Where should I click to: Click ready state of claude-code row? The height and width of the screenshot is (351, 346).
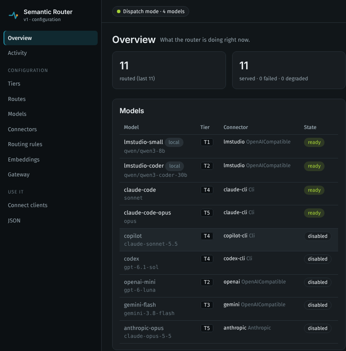click(x=314, y=190)
